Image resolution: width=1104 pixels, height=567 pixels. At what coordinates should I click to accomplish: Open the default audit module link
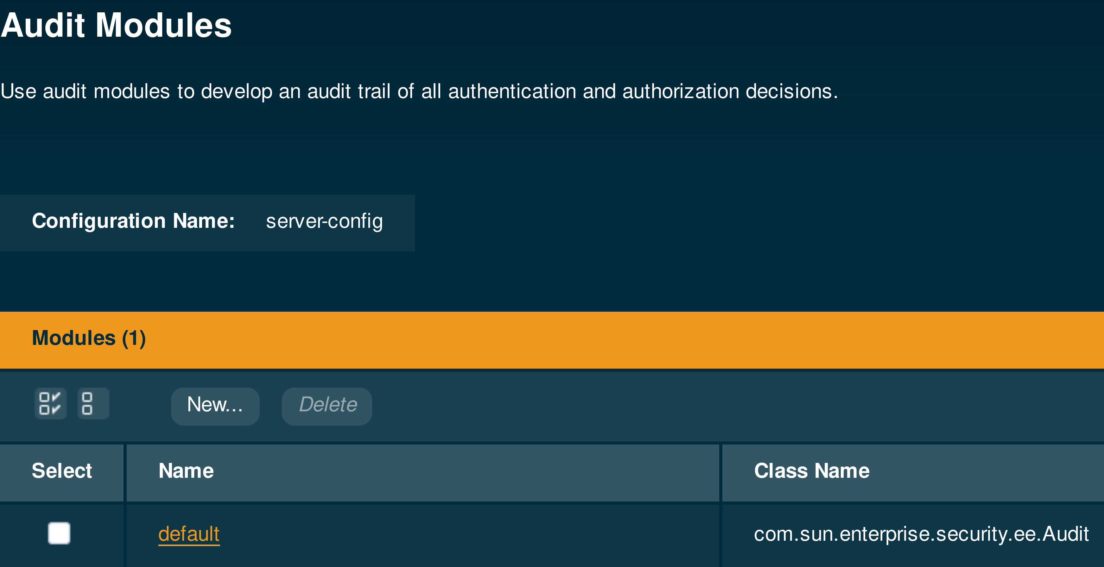[x=188, y=534]
